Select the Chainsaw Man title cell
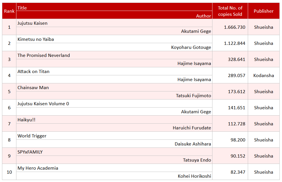Image resolution: width=282 pixels, height=182 pixels. pos(114,87)
